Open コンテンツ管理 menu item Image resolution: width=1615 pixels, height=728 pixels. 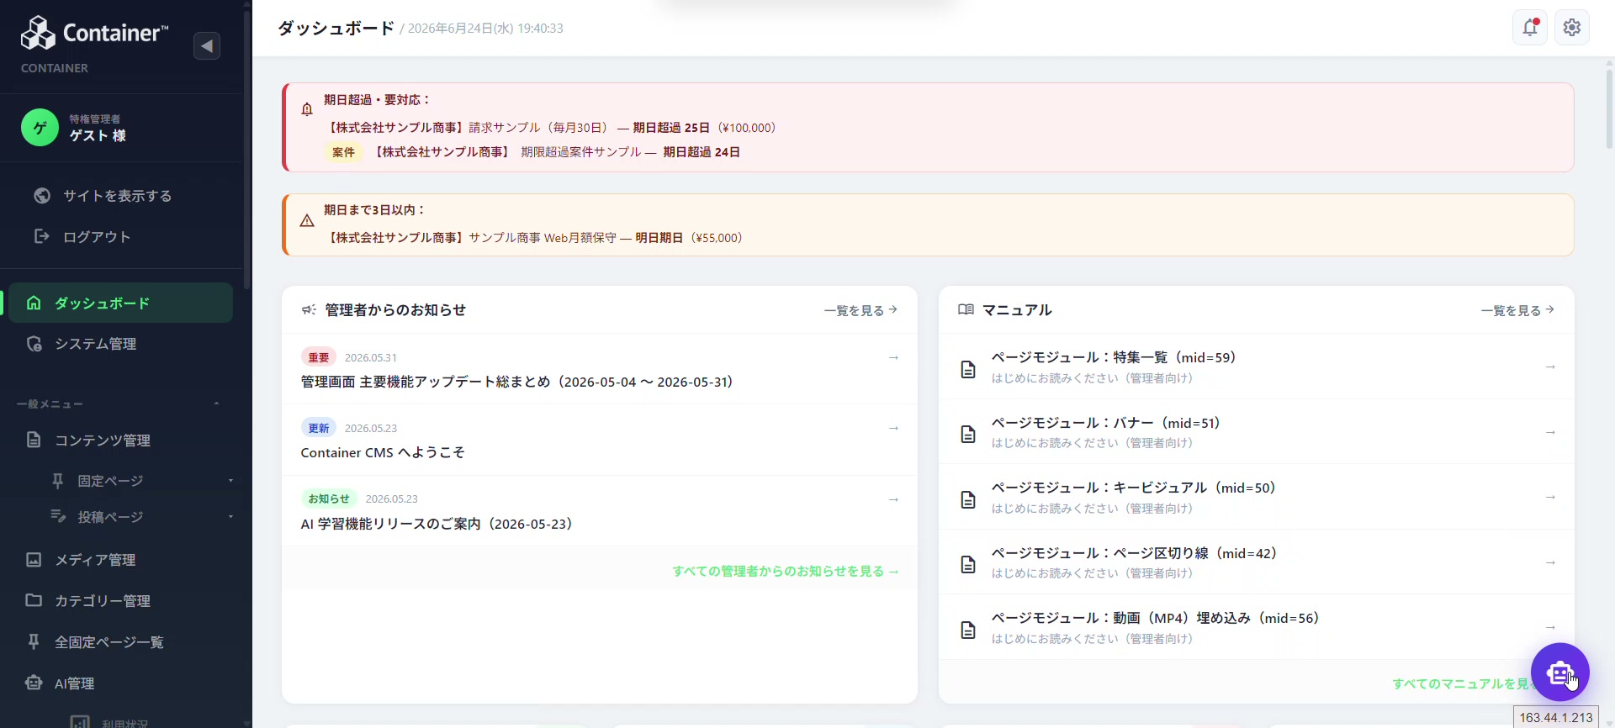click(120, 440)
